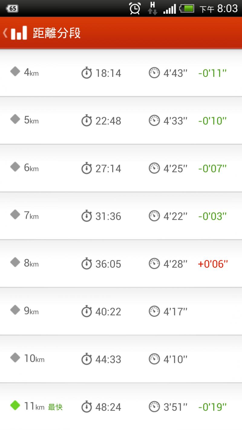The image size is (242, 430).
Task: Tap the 65 notification badge
Action: (x=12, y=8)
